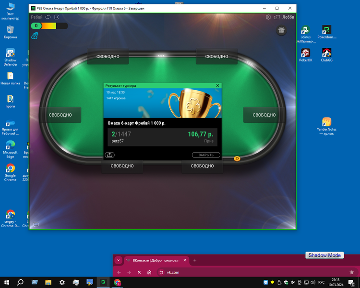Screen dimensions: 360x288
Task: Click the green-orange level meter showing 0
Action: coord(48,26)
